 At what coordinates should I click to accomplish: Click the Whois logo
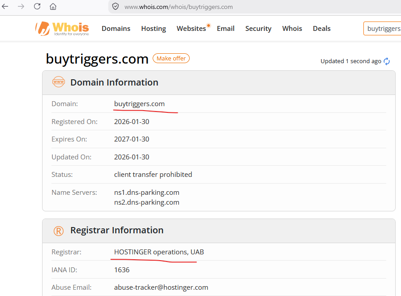[x=62, y=28]
